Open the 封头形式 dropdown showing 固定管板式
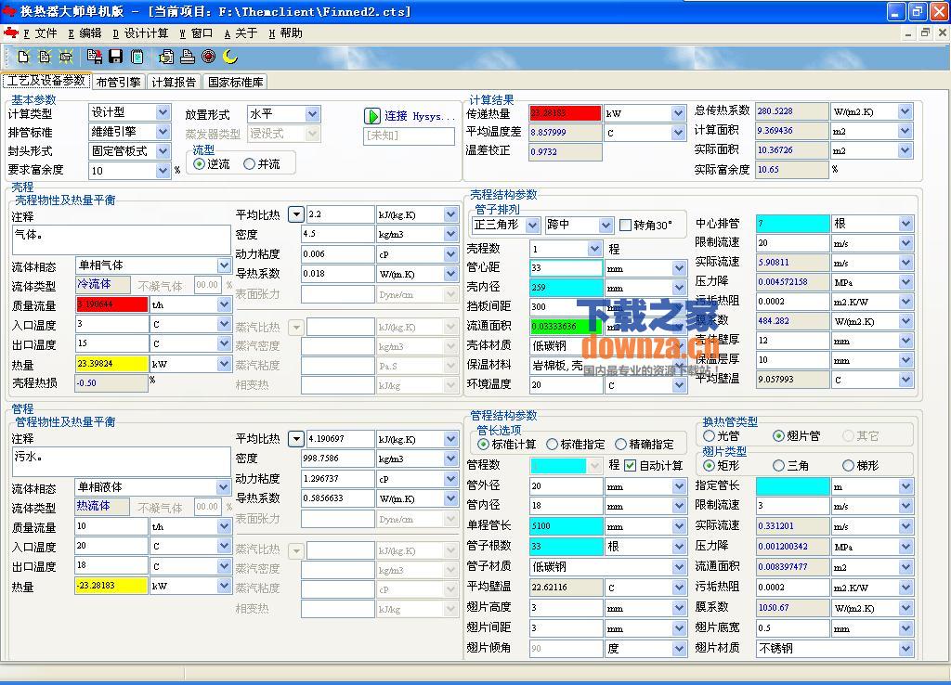 click(163, 151)
